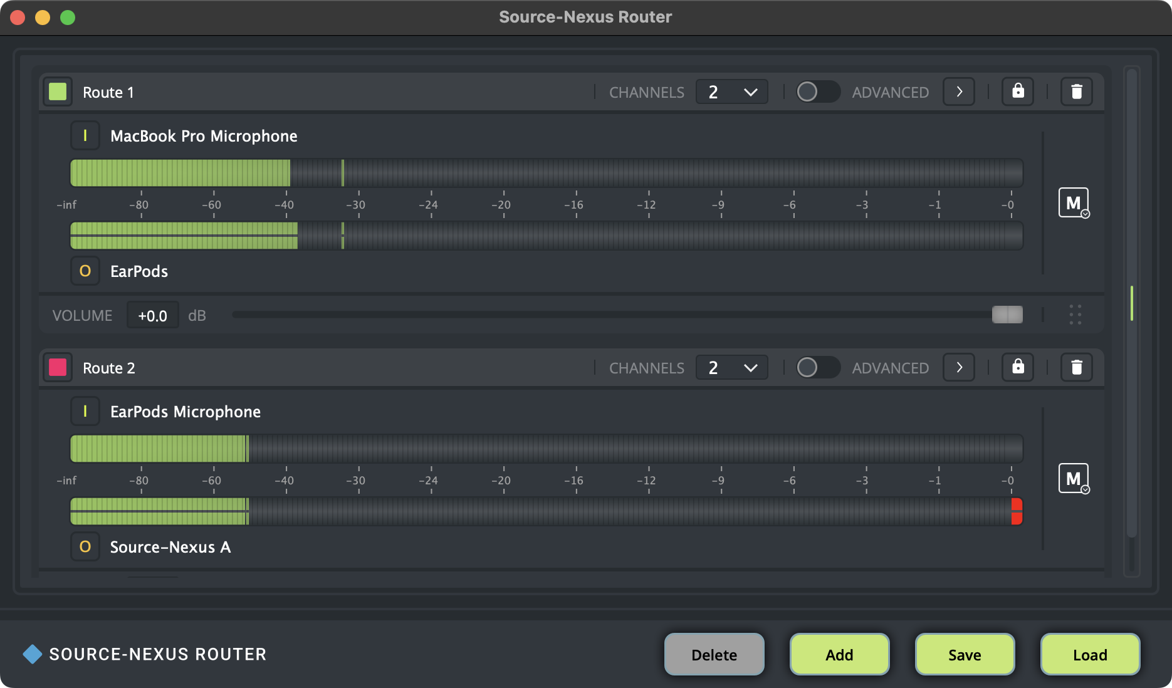
Task: Click the green Route 1 color swatch
Action: tap(58, 91)
